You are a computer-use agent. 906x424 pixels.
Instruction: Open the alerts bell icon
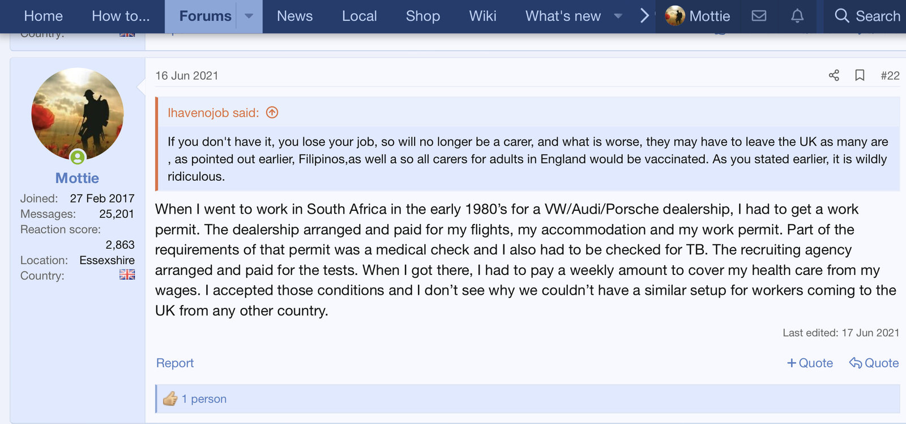[x=797, y=16]
